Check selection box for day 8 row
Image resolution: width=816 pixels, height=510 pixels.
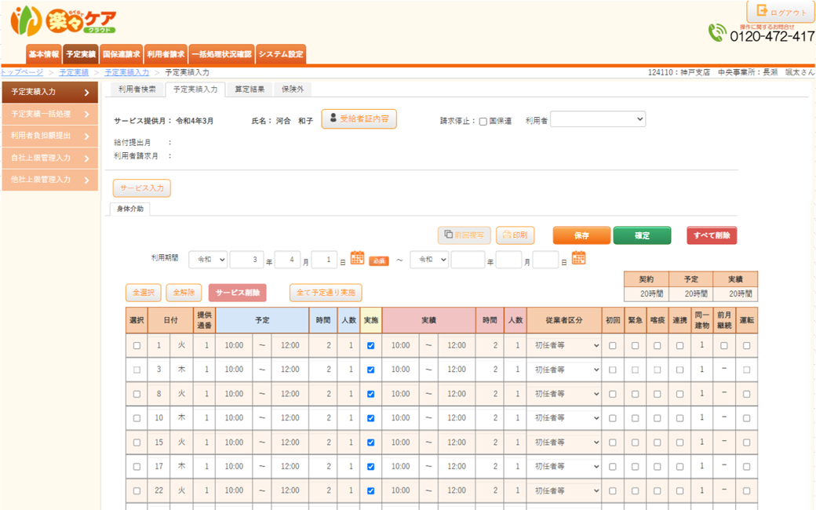pos(137,395)
